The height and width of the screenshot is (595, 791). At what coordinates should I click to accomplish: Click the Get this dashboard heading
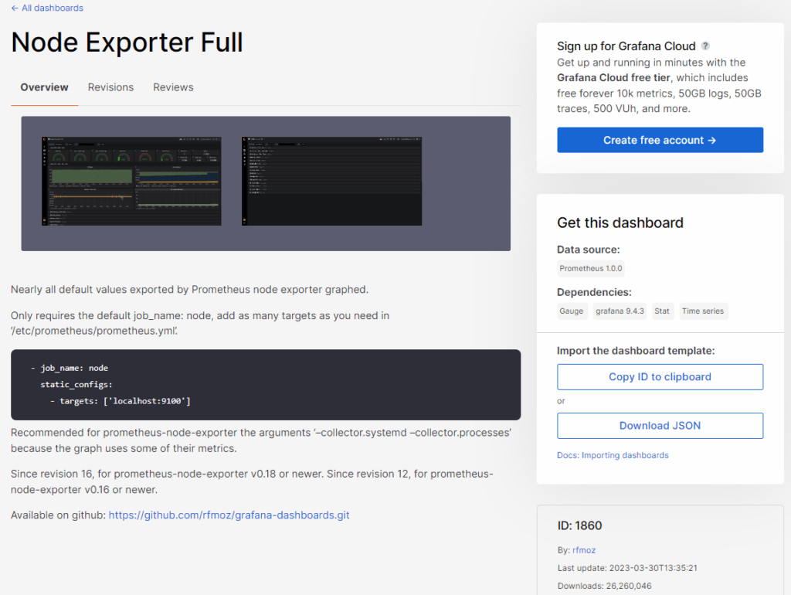(620, 223)
